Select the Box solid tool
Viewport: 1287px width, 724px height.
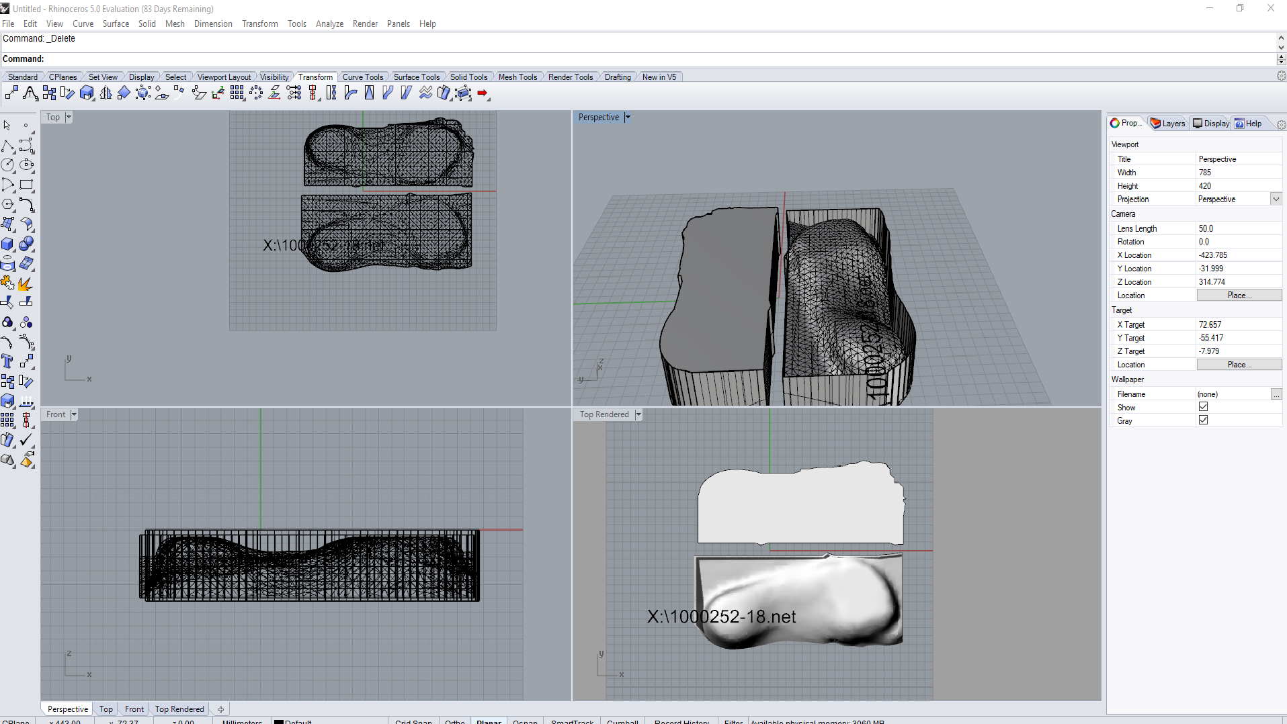pos(8,244)
